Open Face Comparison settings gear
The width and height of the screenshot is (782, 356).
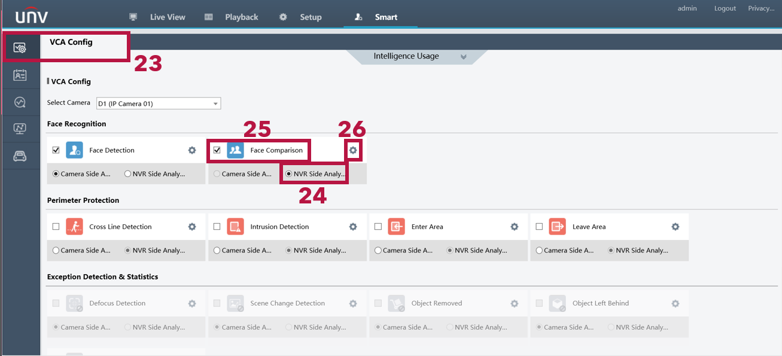click(353, 150)
